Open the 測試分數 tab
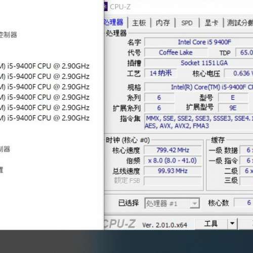This screenshot has height=253, width=253. tap(239, 23)
